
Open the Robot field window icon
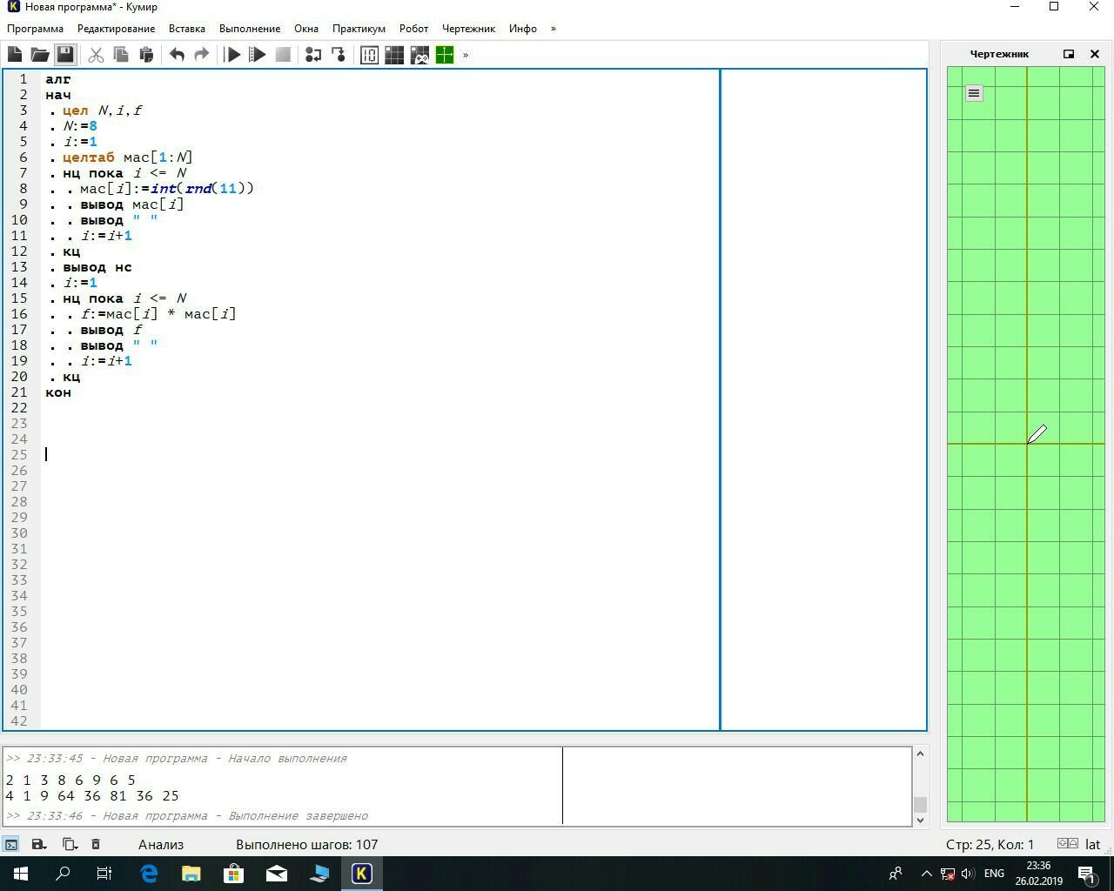click(394, 55)
